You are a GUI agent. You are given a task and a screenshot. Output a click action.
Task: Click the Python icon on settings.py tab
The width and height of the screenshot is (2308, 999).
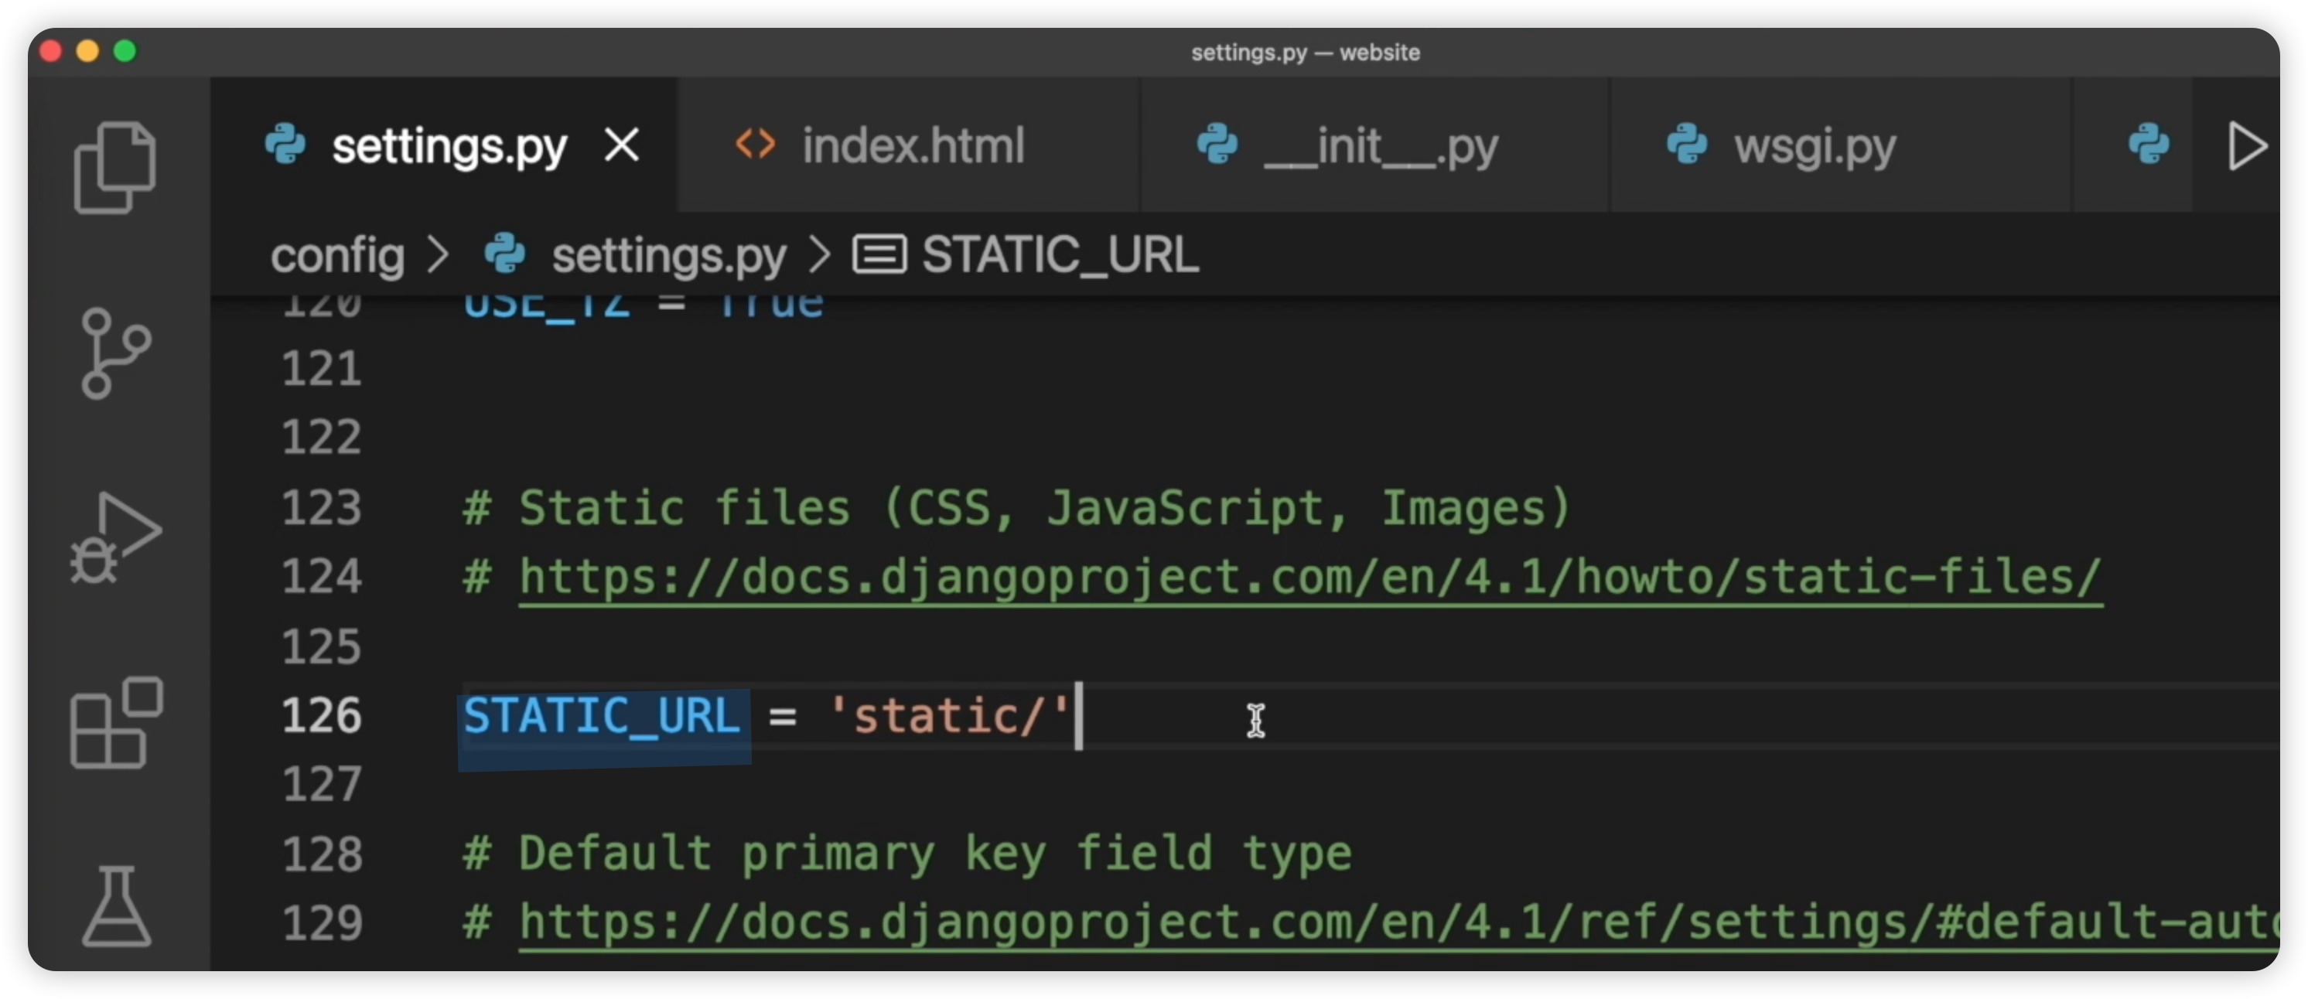[x=286, y=145]
